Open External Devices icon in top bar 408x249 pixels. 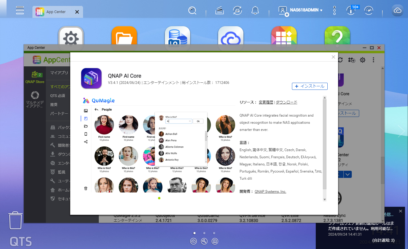coord(237,11)
